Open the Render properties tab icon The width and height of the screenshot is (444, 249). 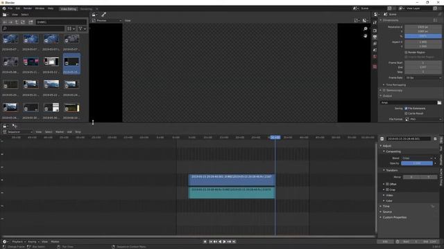375,30
